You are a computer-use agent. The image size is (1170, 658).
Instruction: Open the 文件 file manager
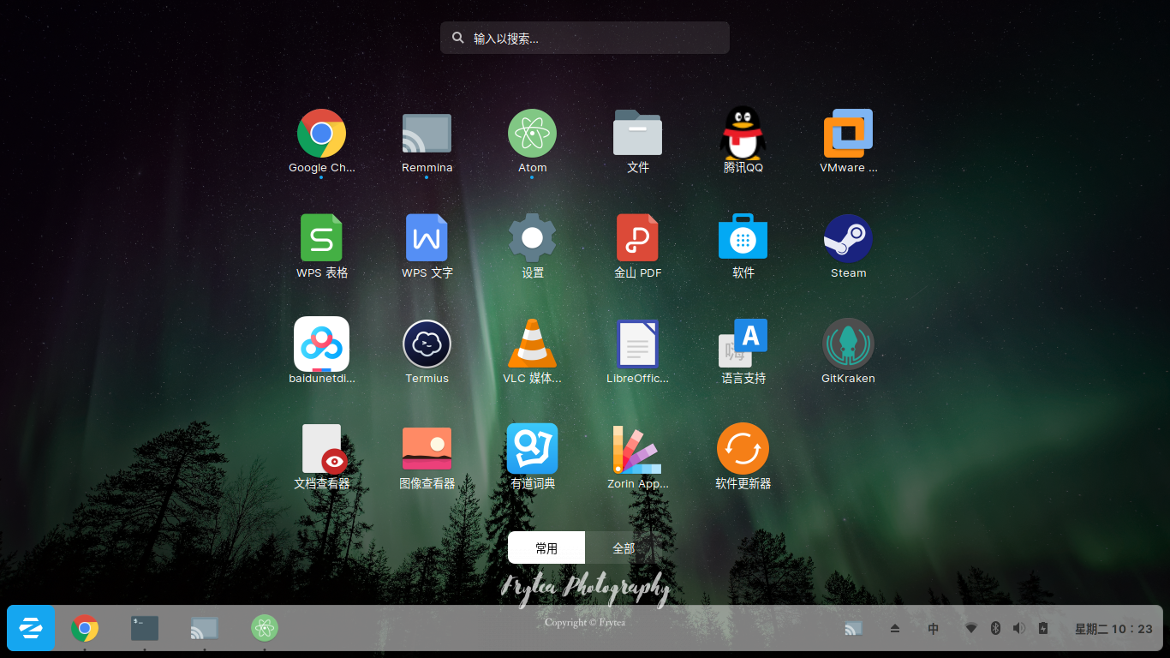pyautogui.click(x=637, y=134)
